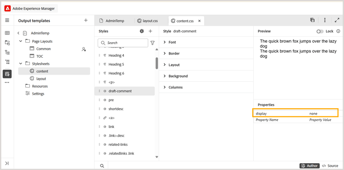Click the copy/duplicate icon in top right toolbar

pyautogui.click(x=312, y=20)
